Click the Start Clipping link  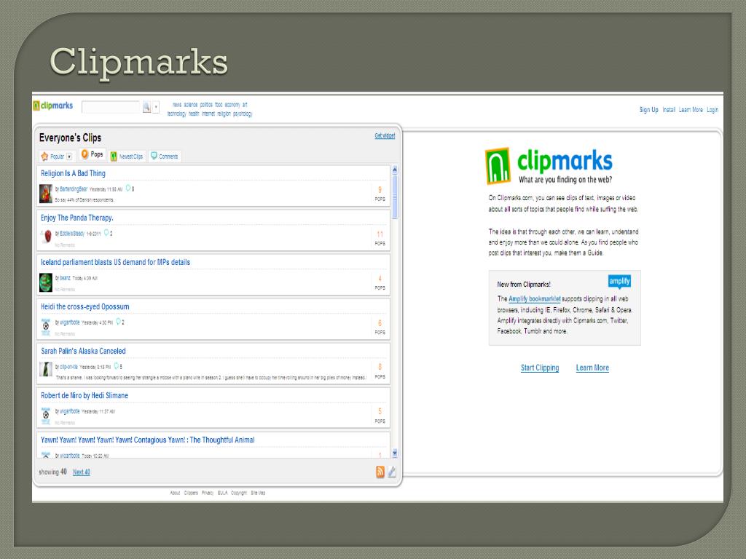pyautogui.click(x=540, y=368)
